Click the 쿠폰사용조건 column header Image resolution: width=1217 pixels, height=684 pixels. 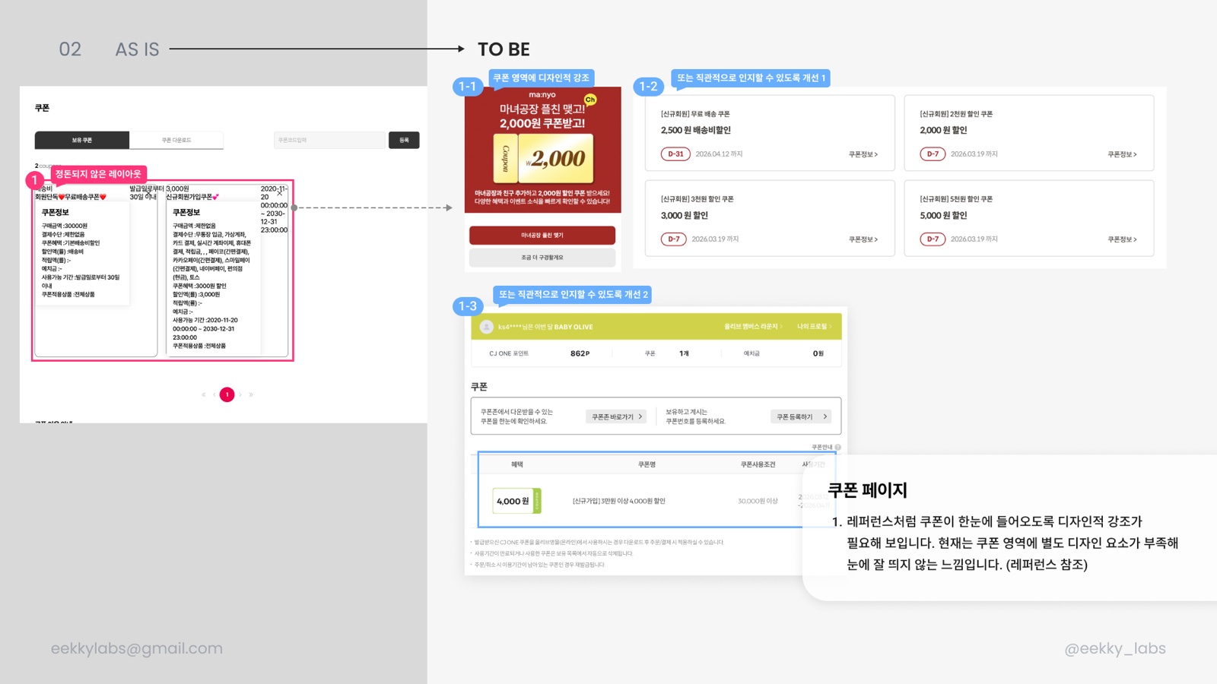(758, 464)
